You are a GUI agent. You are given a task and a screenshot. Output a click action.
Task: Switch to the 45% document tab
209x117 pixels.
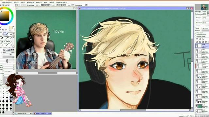click(24, 113)
